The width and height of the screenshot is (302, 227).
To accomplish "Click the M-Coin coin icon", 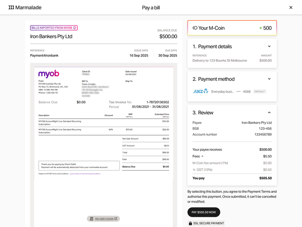I will (195, 28).
